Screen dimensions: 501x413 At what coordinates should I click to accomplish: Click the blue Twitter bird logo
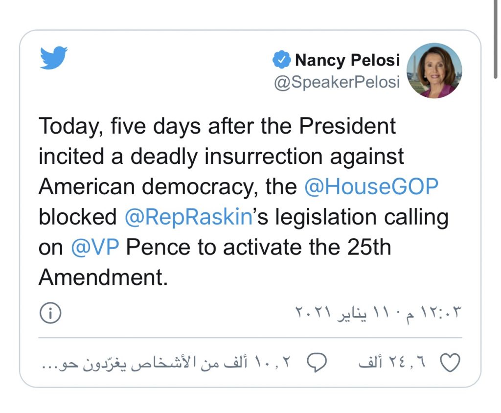(x=54, y=58)
